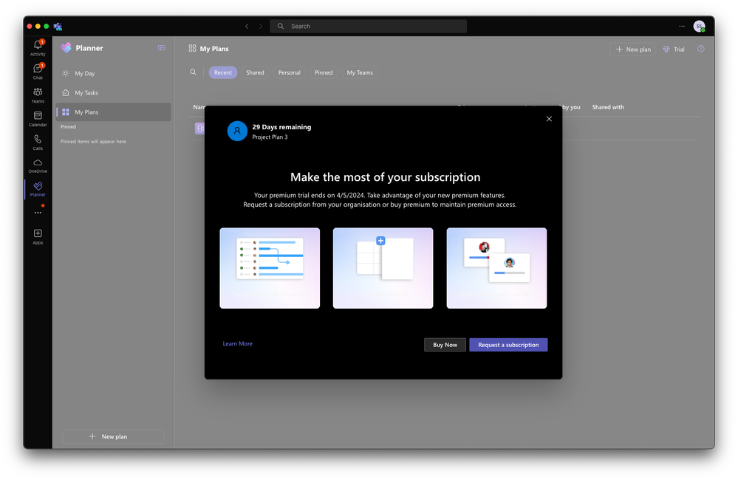738x480 pixels.
Task: Click the '29 Days remaining' text
Action: (x=281, y=127)
